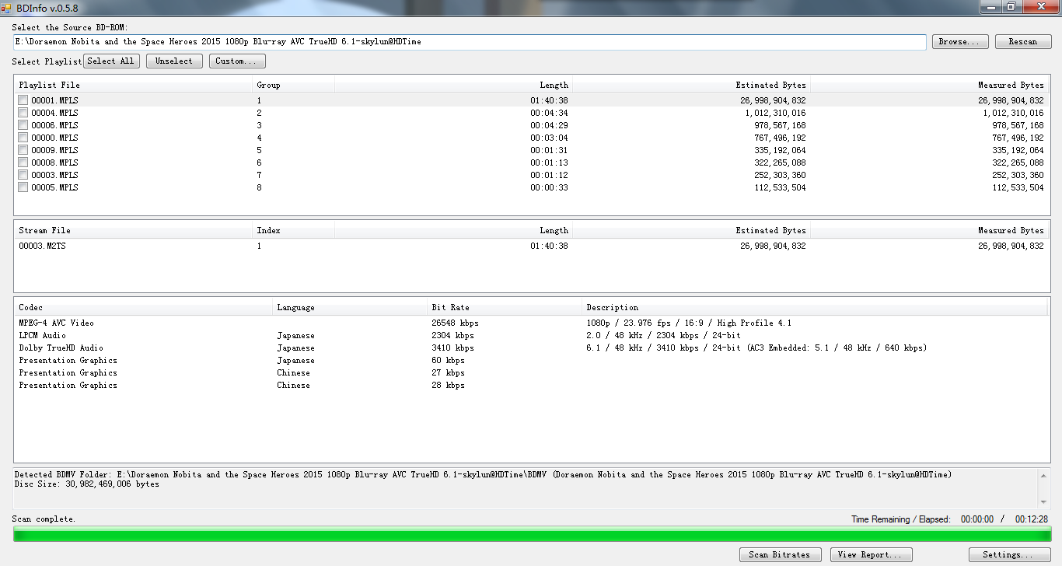The height and width of the screenshot is (566, 1062).
Task: Click the Bit Rate column header
Action: 504,307
